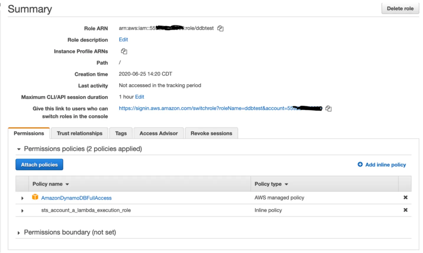Click the orange AWS managed policy box icon
Image resolution: width=423 pixels, height=253 pixels.
[x=35, y=197]
